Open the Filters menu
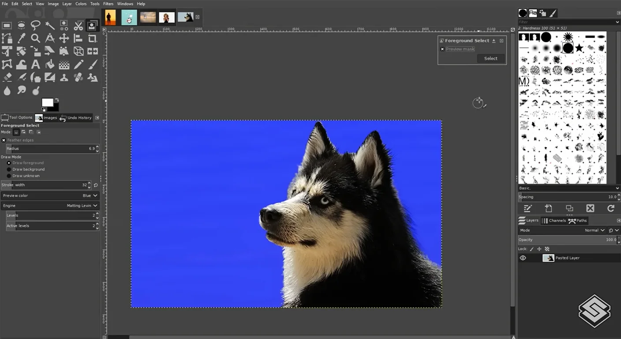The height and width of the screenshot is (339, 621). click(108, 4)
